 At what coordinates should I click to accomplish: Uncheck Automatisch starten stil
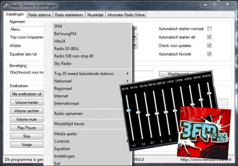pyautogui.click(x=209, y=37)
